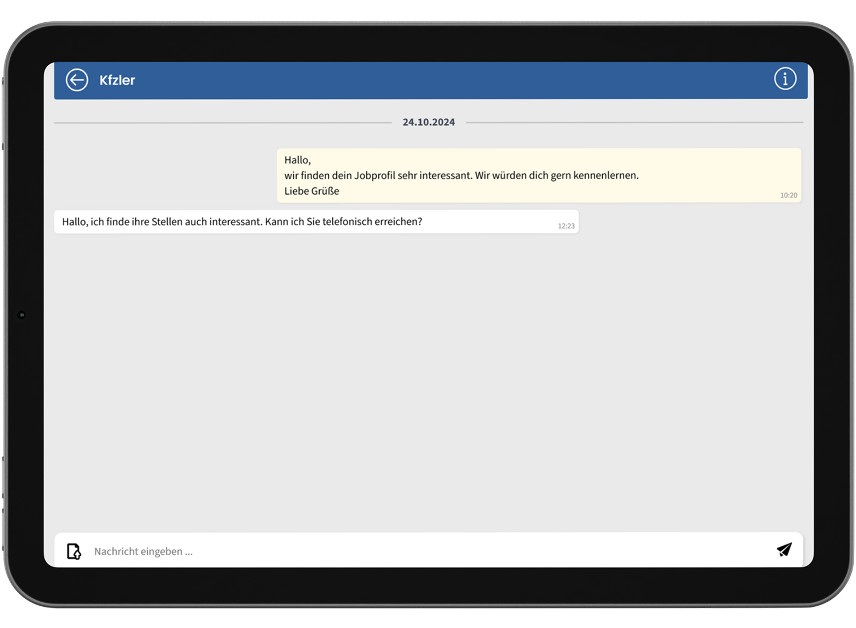Click the sentence 'Wir würden dich gern kennenlernen.'
856x628 pixels.
pos(556,176)
